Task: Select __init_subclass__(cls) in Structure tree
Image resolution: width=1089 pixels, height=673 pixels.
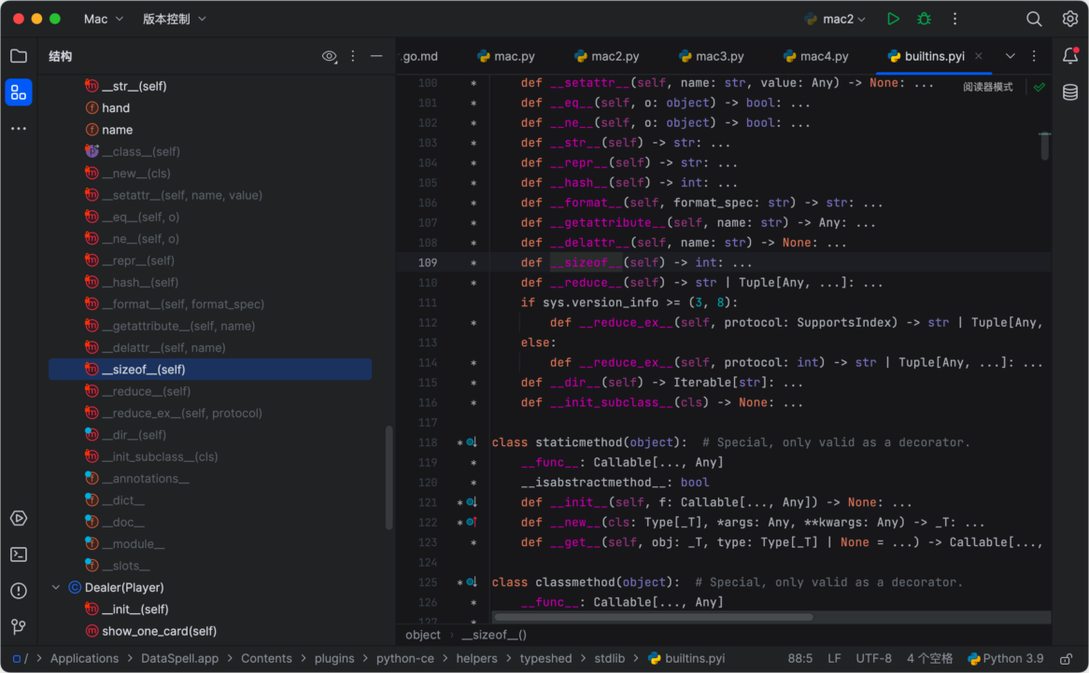Action: [160, 457]
